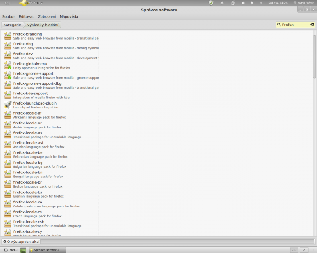
Task: Open the Sobota 14:24 clock
Action: (278, 3)
